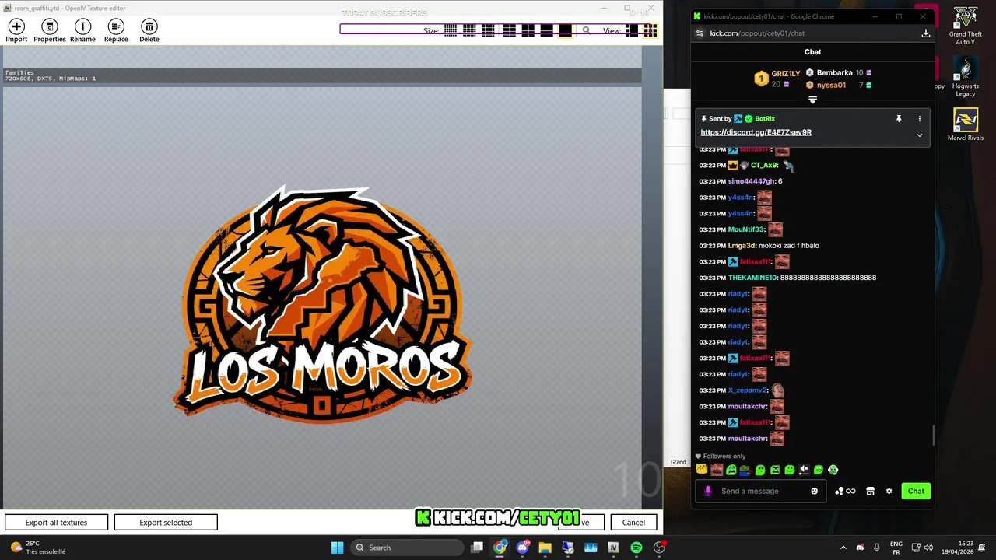
Task: Click the muted speaker emote icon
Action: click(x=804, y=470)
